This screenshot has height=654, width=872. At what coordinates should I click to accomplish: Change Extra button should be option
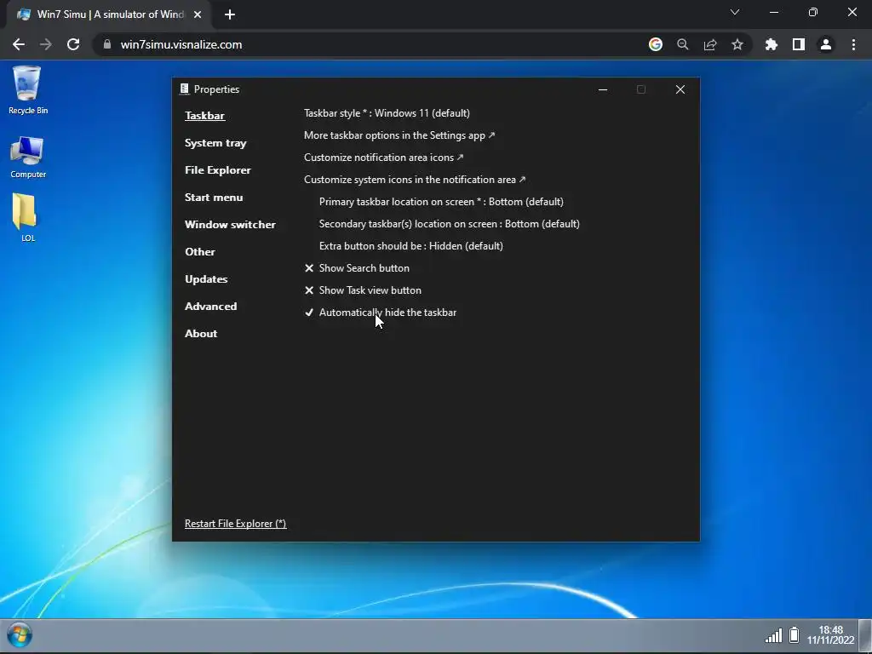(x=411, y=246)
